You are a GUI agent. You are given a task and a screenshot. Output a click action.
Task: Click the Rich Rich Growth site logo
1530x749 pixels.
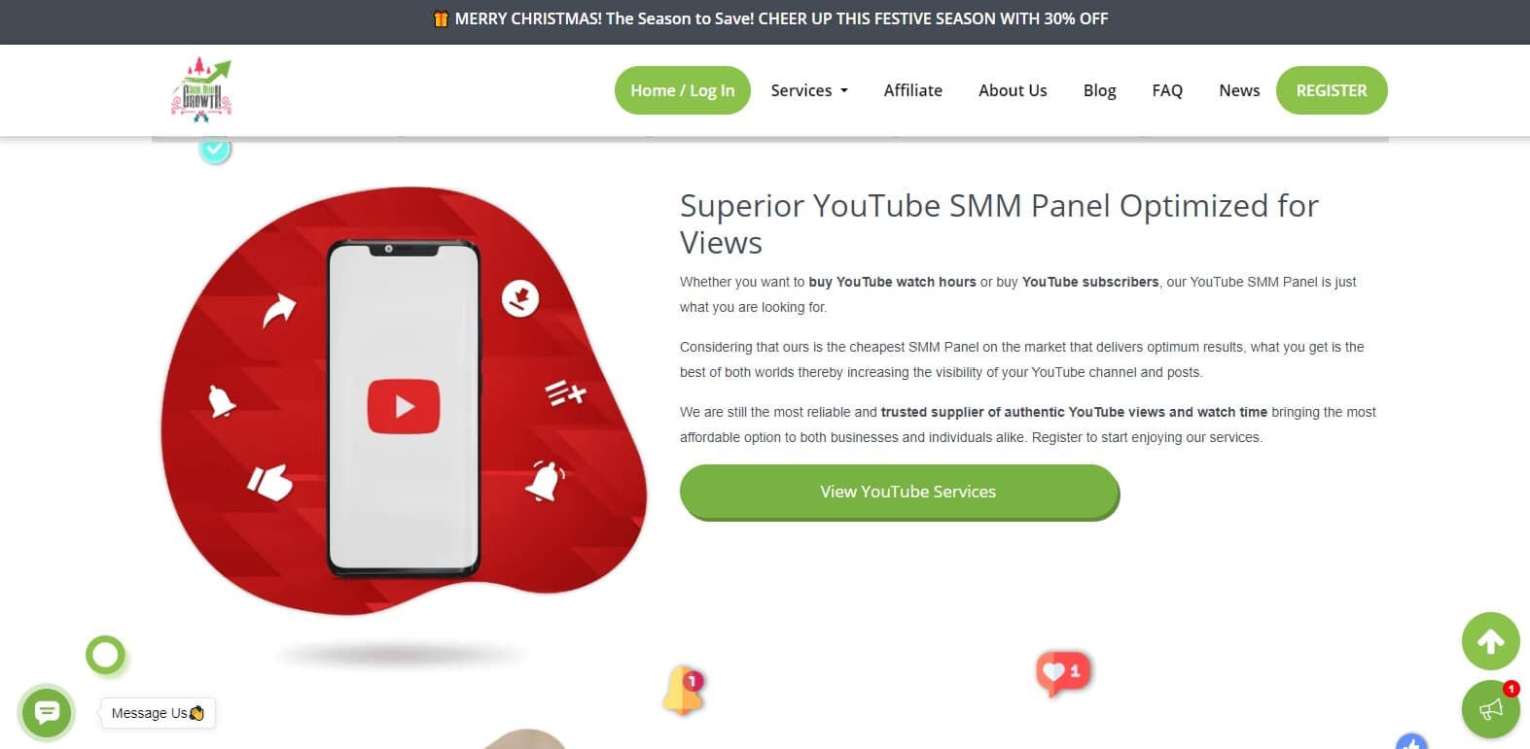tap(201, 90)
